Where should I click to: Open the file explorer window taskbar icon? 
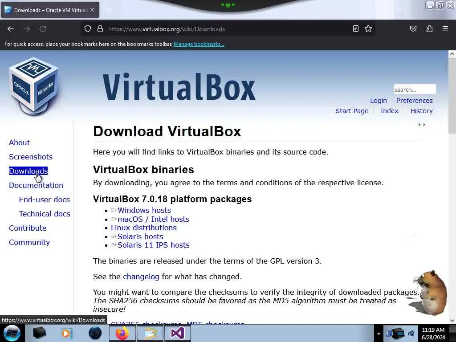tap(150, 333)
